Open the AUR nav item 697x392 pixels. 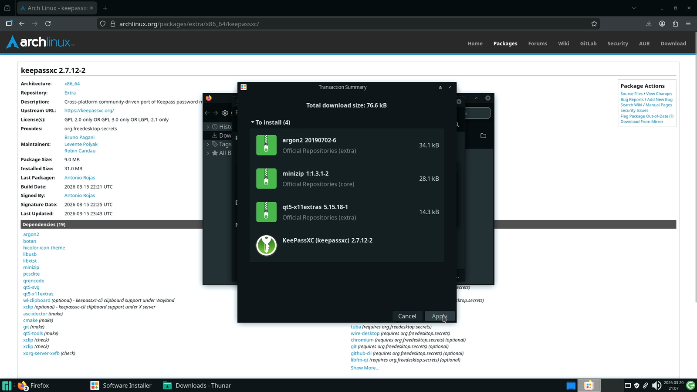click(644, 44)
